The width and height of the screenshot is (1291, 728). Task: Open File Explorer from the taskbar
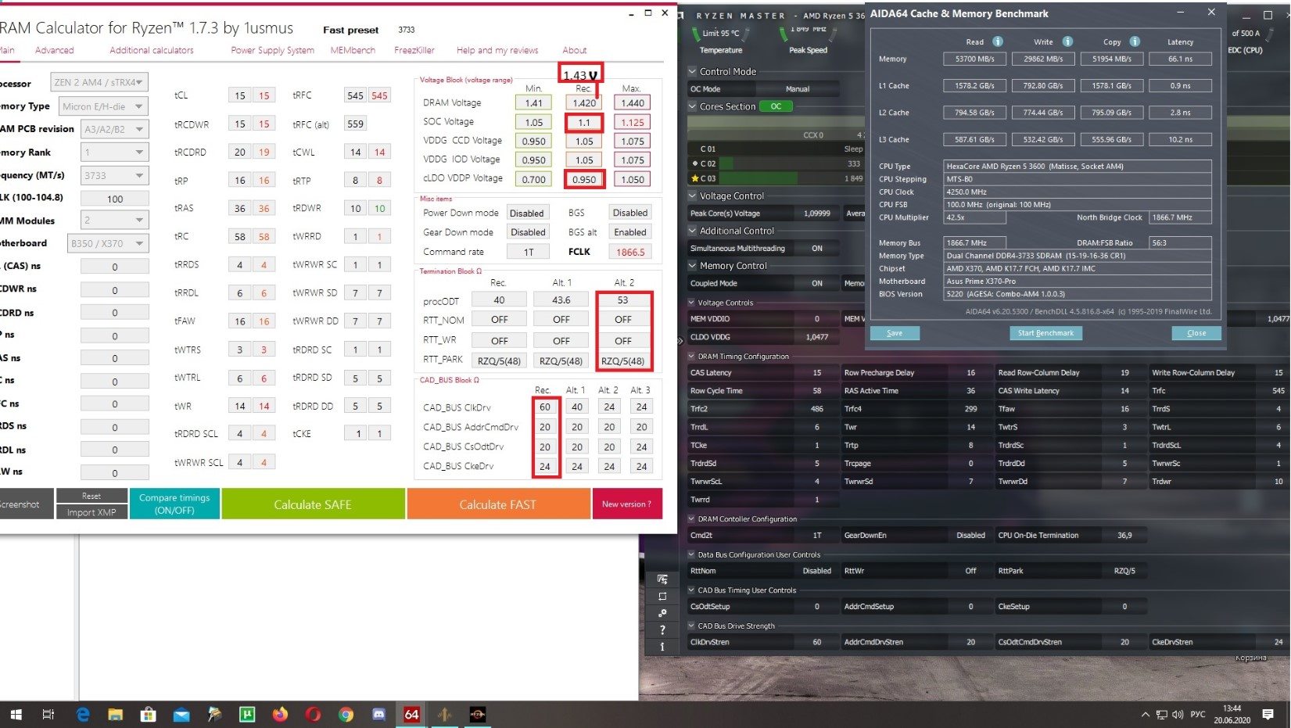pos(115,714)
